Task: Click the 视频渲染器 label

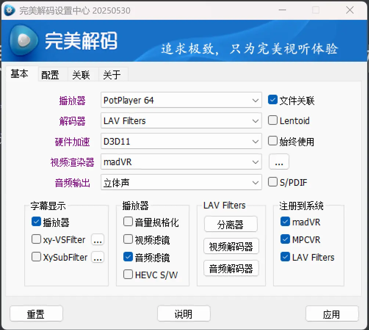Action: tap(72, 162)
